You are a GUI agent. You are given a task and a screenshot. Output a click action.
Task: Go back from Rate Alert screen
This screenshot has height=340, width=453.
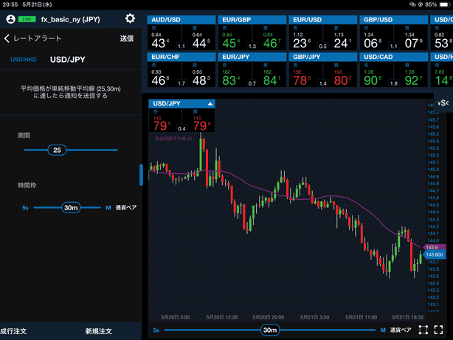[7, 38]
